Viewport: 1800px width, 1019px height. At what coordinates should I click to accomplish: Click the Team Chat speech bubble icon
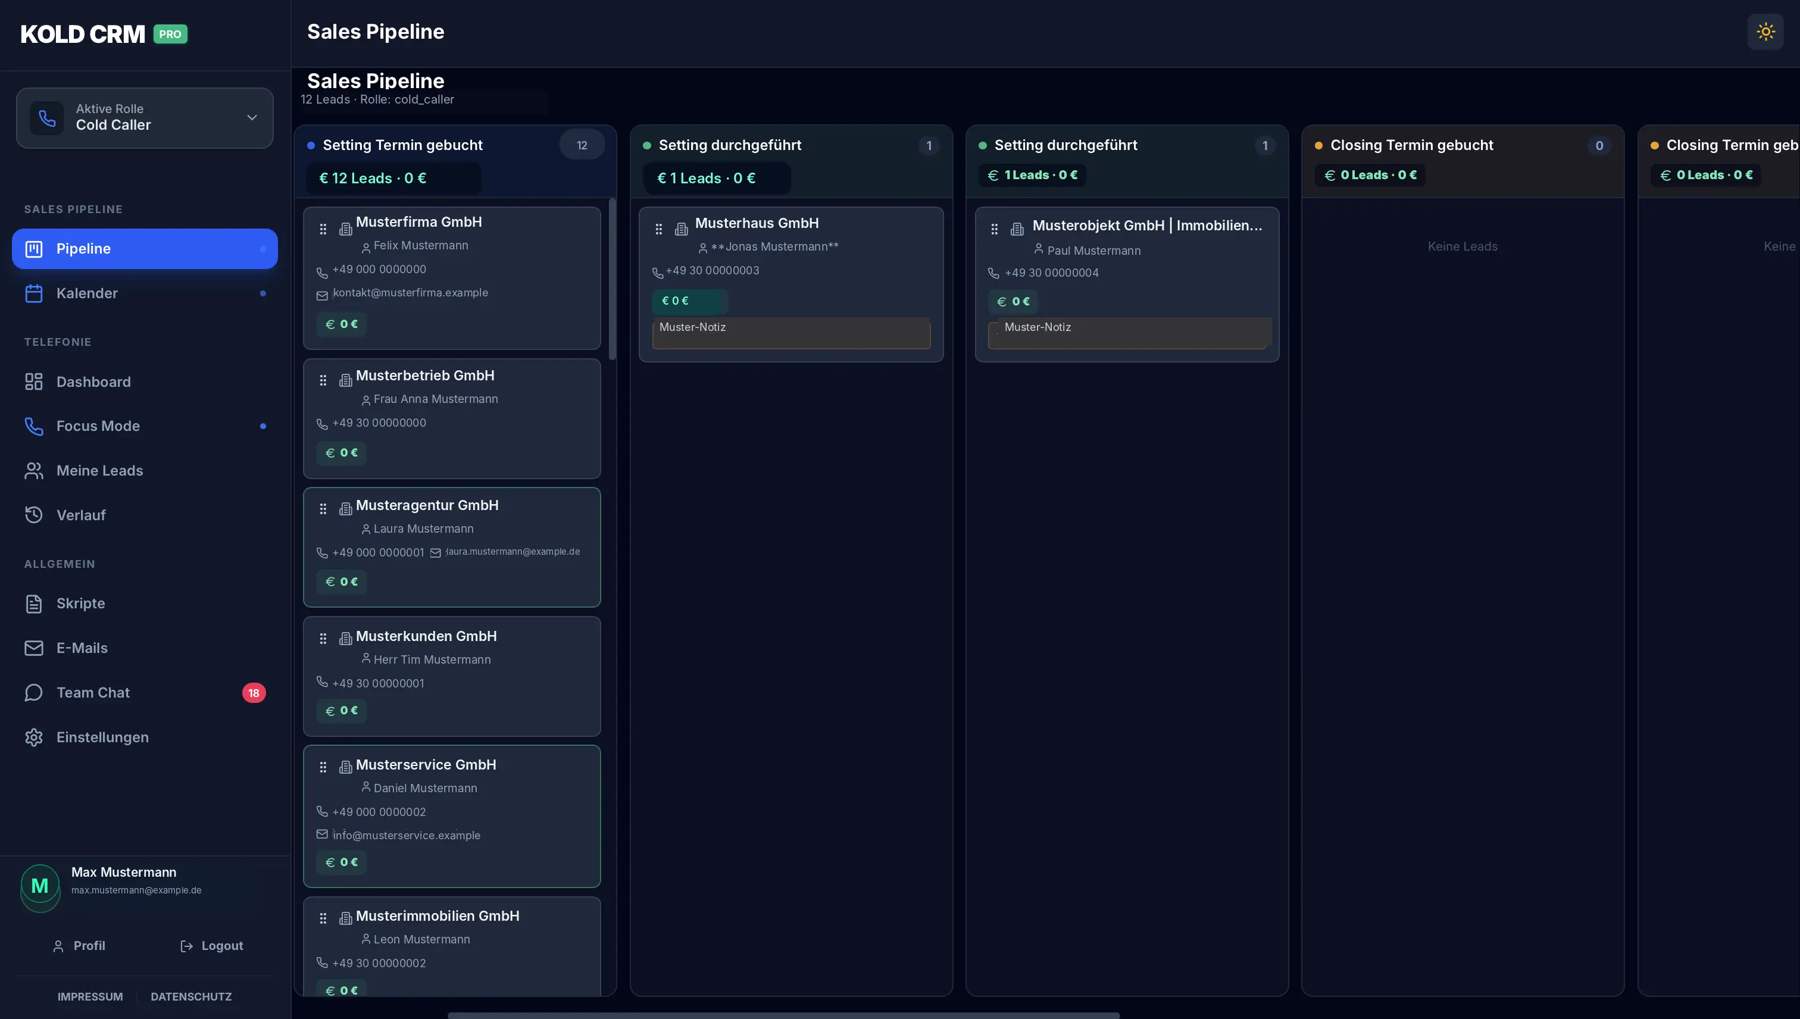[x=33, y=693]
